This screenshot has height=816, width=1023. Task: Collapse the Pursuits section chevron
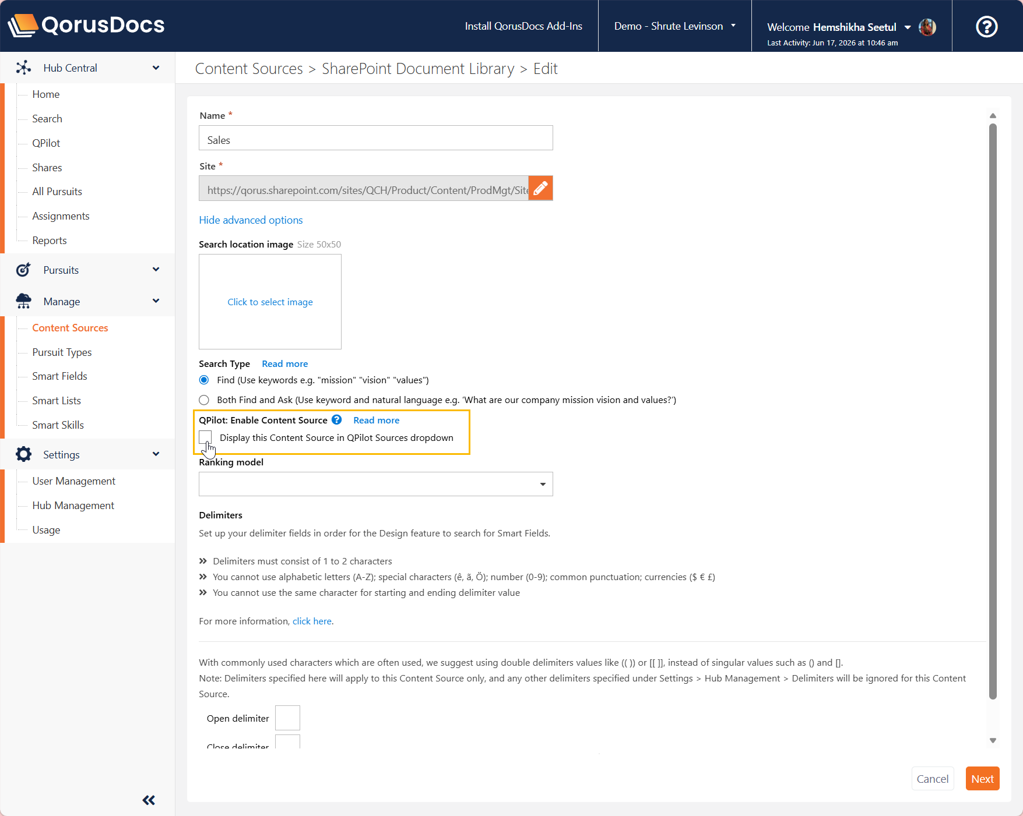[x=156, y=269]
